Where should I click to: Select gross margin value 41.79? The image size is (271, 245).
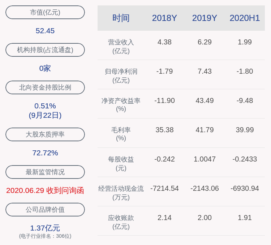click(205, 130)
